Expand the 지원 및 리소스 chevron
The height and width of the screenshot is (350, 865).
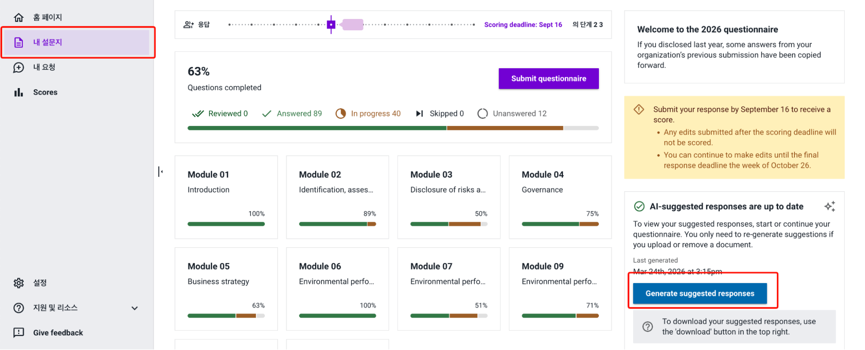tap(135, 308)
